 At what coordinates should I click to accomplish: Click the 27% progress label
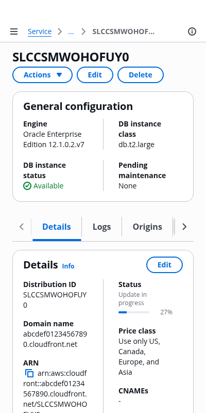point(166,312)
